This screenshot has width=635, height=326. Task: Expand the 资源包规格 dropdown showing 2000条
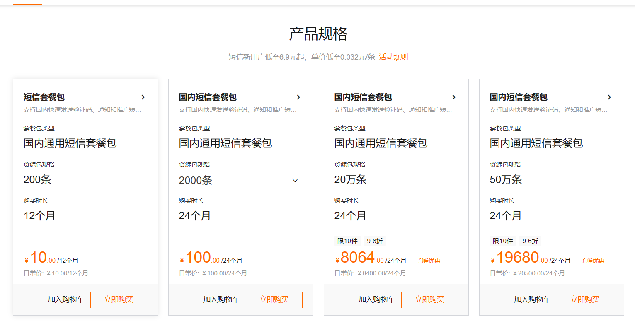[x=295, y=181]
